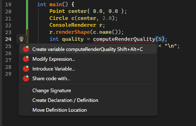
Task: Click the green change marker beside line 20
Action: [27, 11]
